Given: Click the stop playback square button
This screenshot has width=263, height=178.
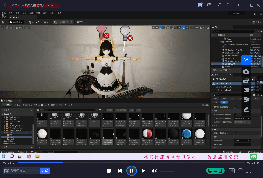Looking at the screenshot, I should (109, 171).
